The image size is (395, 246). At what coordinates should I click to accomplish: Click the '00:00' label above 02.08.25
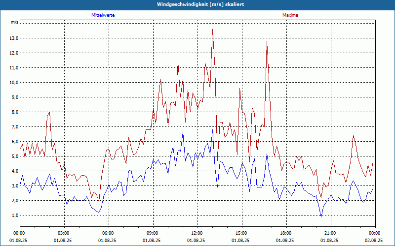coord(375,233)
